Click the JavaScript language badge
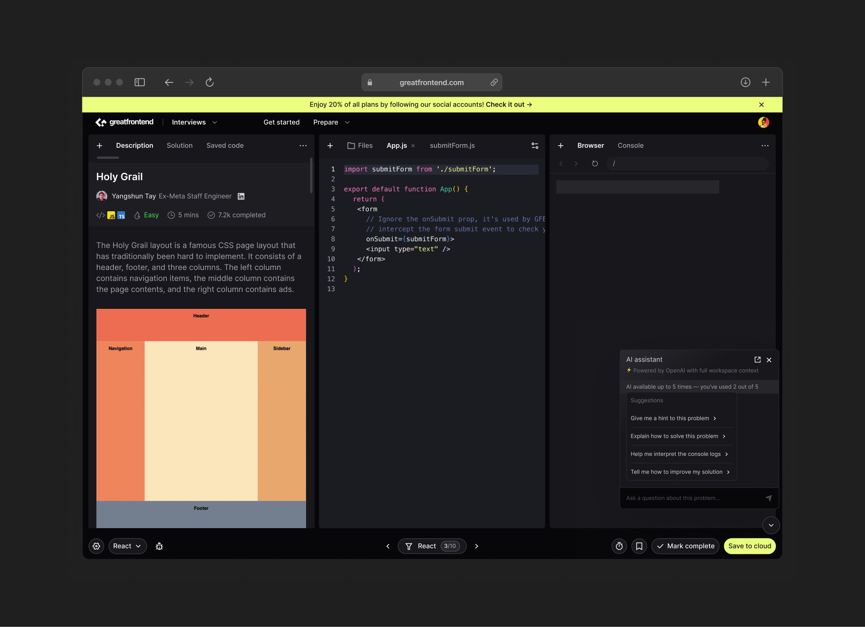 (x=111, y=215)
